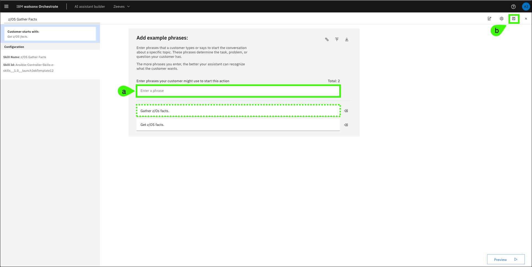This screenshot has height=267, width=532.
Task: Expand the Zeeves assistant dropdown
Action: click(122, 7)
